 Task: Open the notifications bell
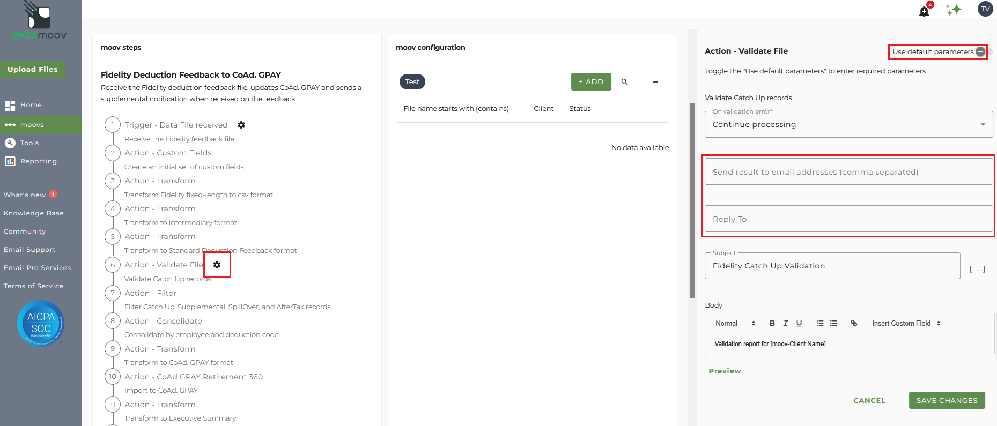pos(924,11)
